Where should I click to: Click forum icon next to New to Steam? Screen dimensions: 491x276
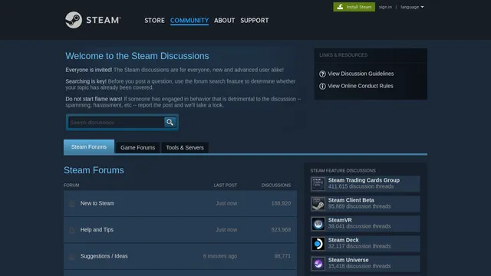coord(71,204)
